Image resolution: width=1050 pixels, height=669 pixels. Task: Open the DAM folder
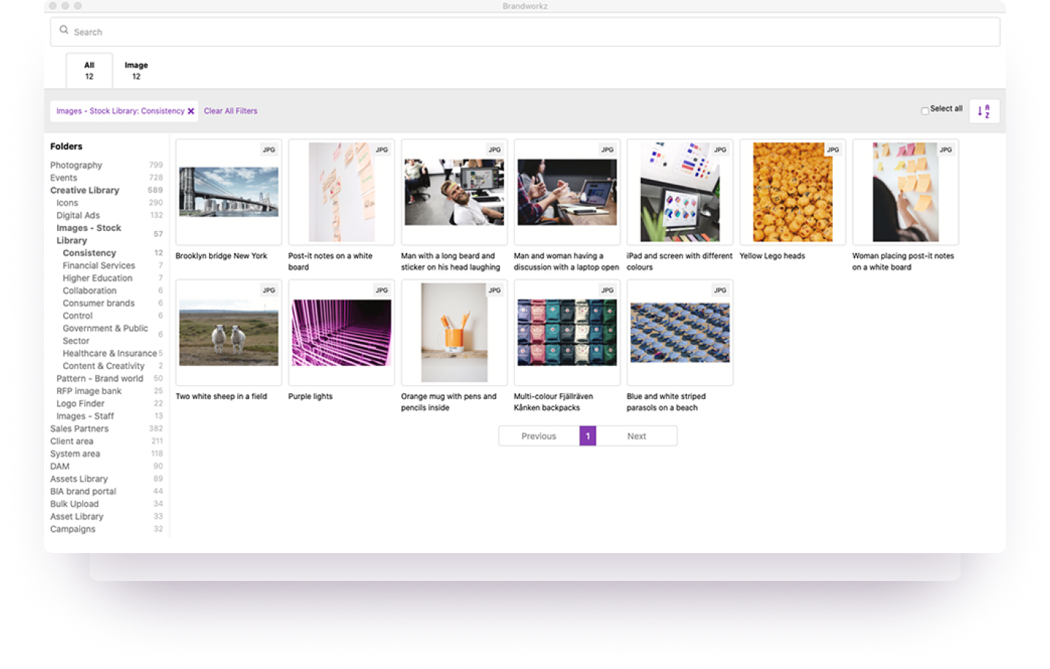(x=60, y=467)
